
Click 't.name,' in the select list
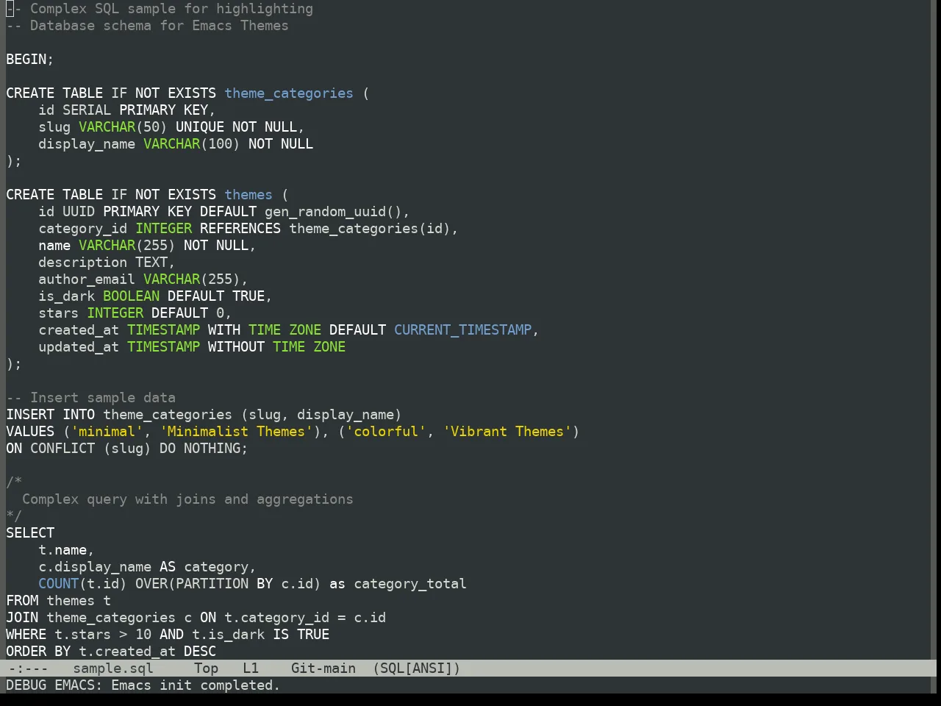pyautogui.click(x=67, y=550)
